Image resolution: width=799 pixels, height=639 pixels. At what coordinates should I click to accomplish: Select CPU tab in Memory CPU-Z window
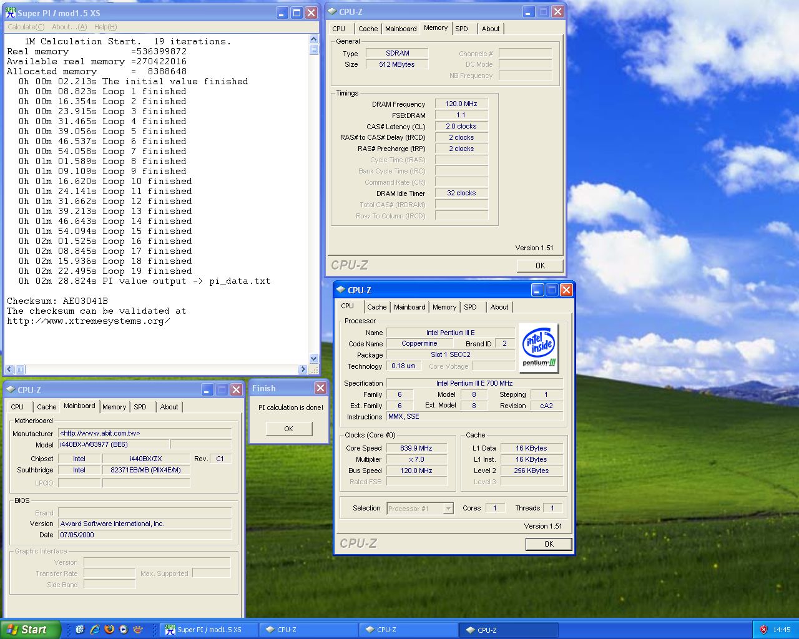(x=339, y=29)
